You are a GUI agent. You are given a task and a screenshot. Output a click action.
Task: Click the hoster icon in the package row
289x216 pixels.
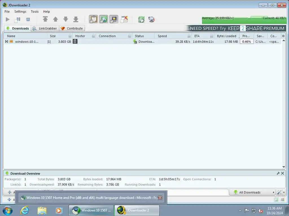click(x=75, y=42)
